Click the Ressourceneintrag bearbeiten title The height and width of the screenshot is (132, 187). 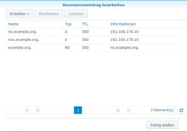point(93,5)
